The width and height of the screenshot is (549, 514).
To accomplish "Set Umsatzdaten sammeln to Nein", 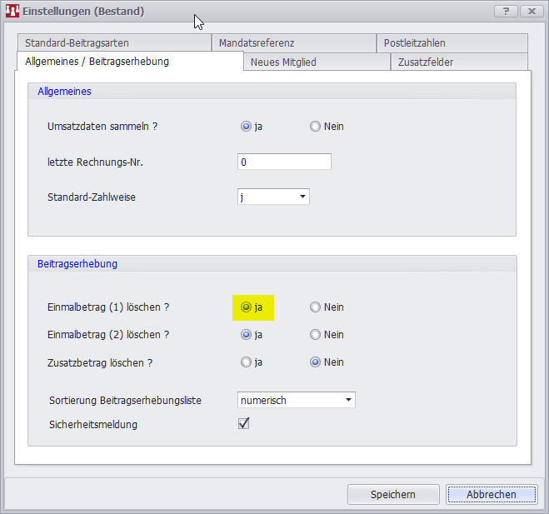I will pyautogui.click(x=315, y=127).
